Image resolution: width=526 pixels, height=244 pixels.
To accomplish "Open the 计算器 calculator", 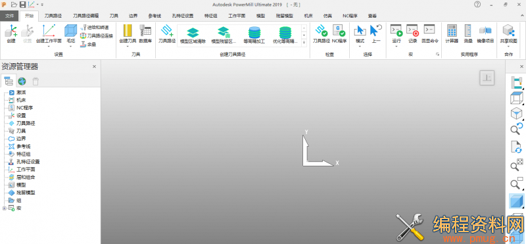I will [452, 30].
